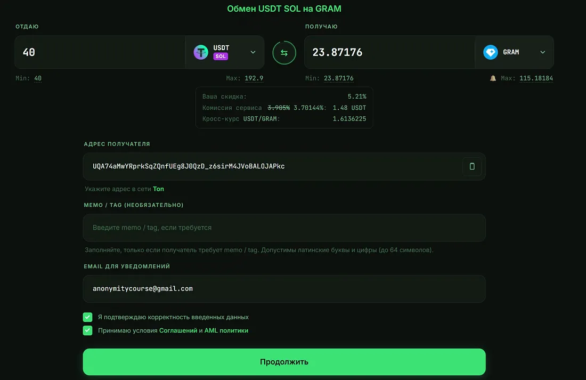The height and width of the screenshot is (380, 586).
Task: Click the paste clipboard icon in address field
Action: point(472,166)
